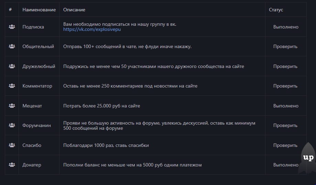Screen dimensions: 316x185
Task: Click Проверить in the Форумчанин row
Action: coord(285,126)
